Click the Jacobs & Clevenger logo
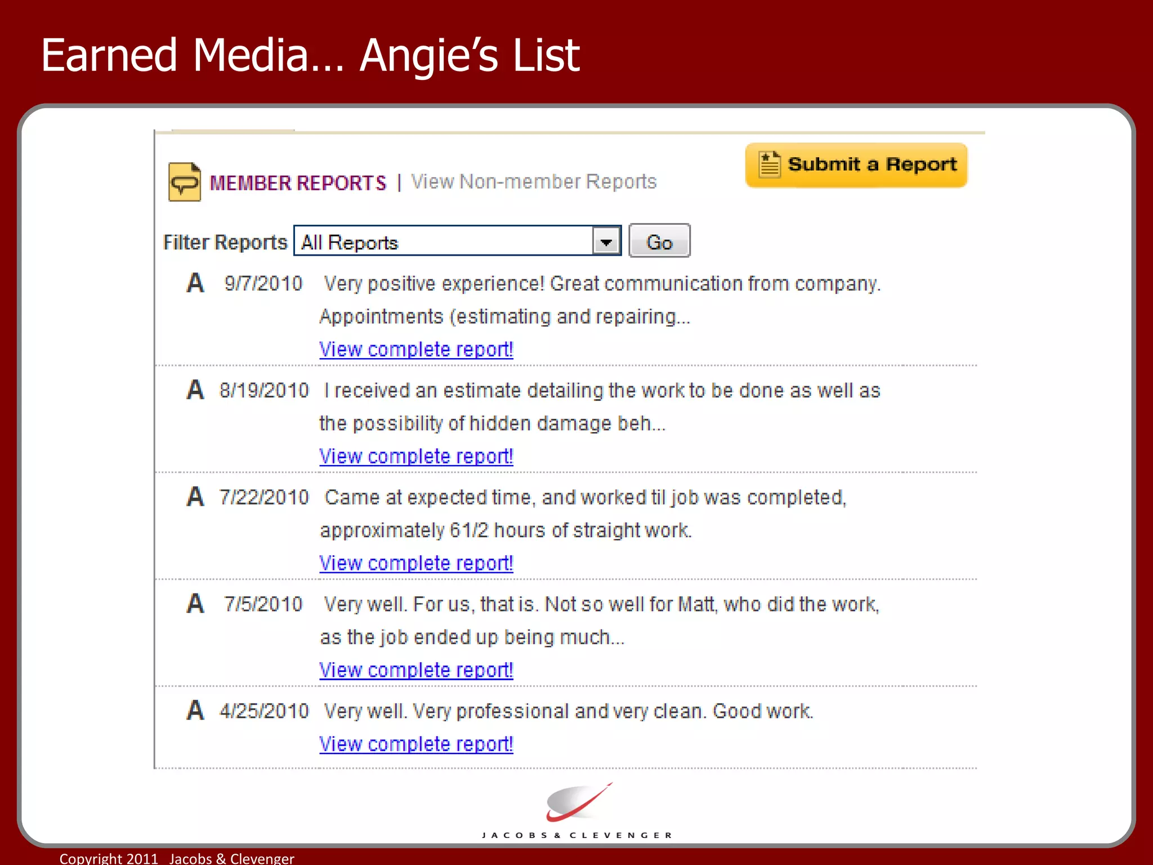 point(578,810)
